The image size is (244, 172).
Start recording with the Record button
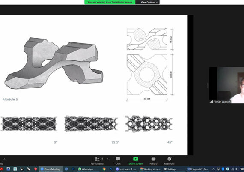(x=153, y=161)
